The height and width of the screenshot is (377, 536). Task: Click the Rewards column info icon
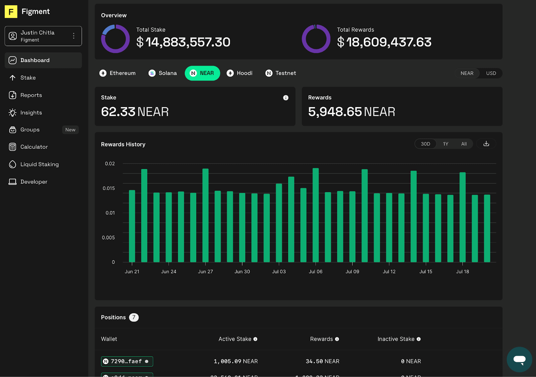(x=337, y=339)
